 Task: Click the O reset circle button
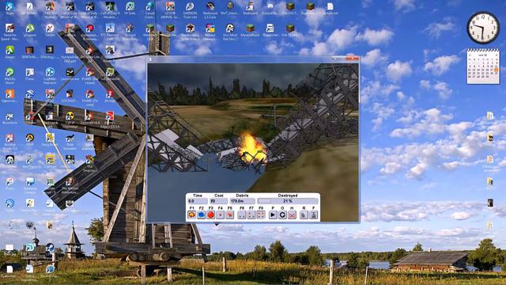pos(282,215)
